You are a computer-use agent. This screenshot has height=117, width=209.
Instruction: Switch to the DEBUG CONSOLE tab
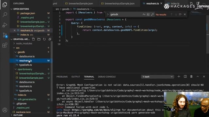pos(107,77)
